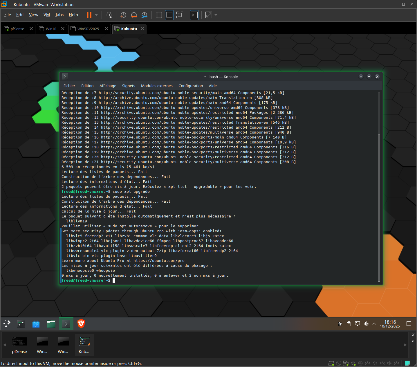The height and width of the screenshot is (367, 417).
Task: Toggle the VMware library sidebar
Action: click(x=159, y=15)
